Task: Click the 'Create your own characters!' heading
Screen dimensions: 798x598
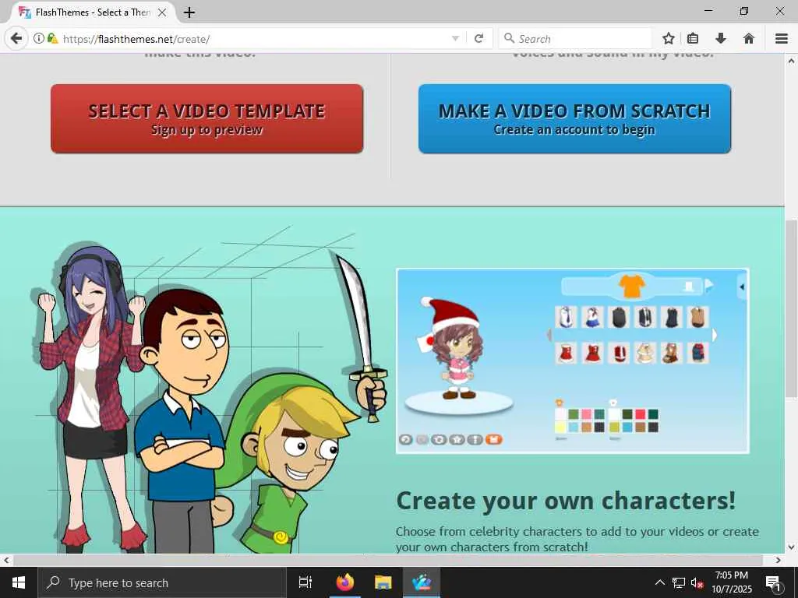Action: (x=566, y=501)
